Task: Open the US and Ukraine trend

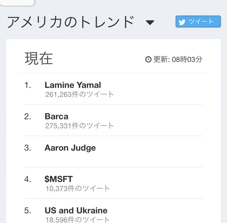Action: [x=76, y=210]
